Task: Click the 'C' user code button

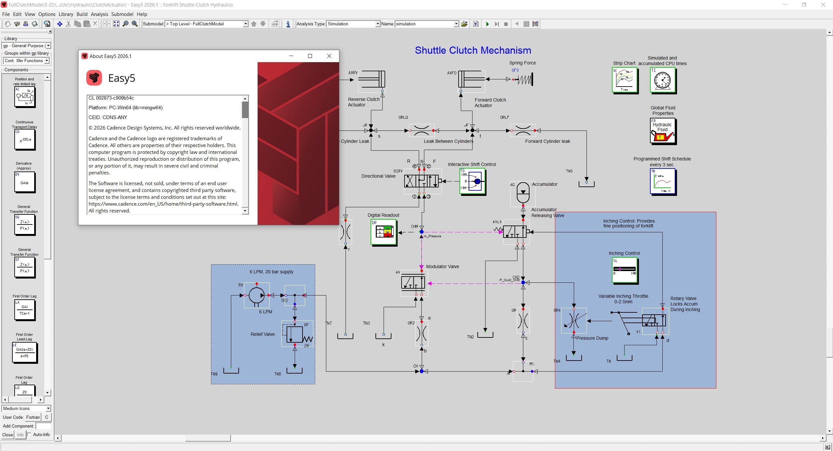Action: point(47,417)
